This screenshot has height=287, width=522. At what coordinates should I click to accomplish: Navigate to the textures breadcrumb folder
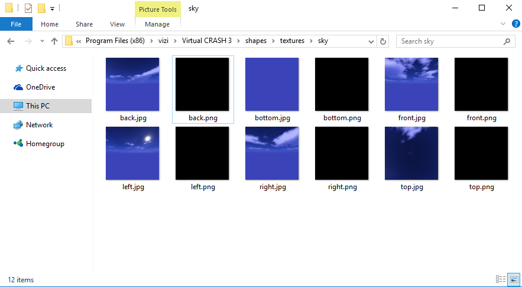tap(292, 41)
